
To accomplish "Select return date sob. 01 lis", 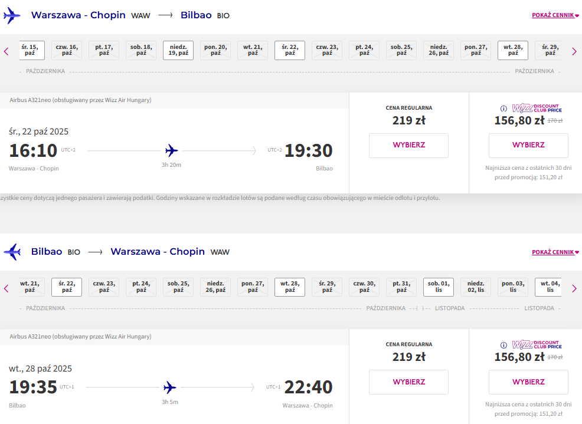I will coord(439,287).
